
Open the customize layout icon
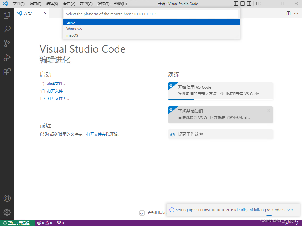click(258, 4)
